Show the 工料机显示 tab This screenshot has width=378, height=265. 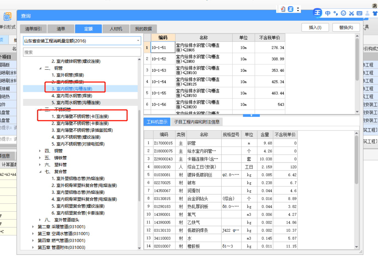157,122
